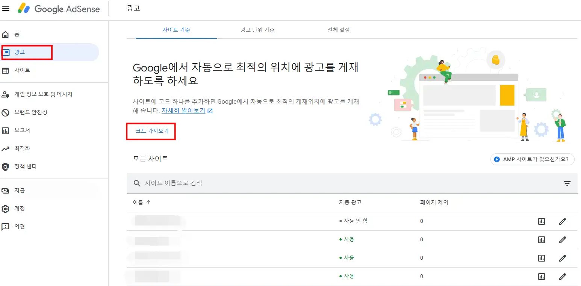View statistics chart for the first site
Image resolution: width=581 pixels, height=286 pixels.
click(541, 221)
